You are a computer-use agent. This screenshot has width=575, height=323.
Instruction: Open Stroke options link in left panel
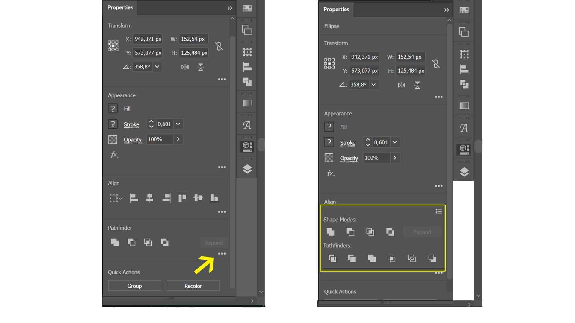tap(131, 124)
